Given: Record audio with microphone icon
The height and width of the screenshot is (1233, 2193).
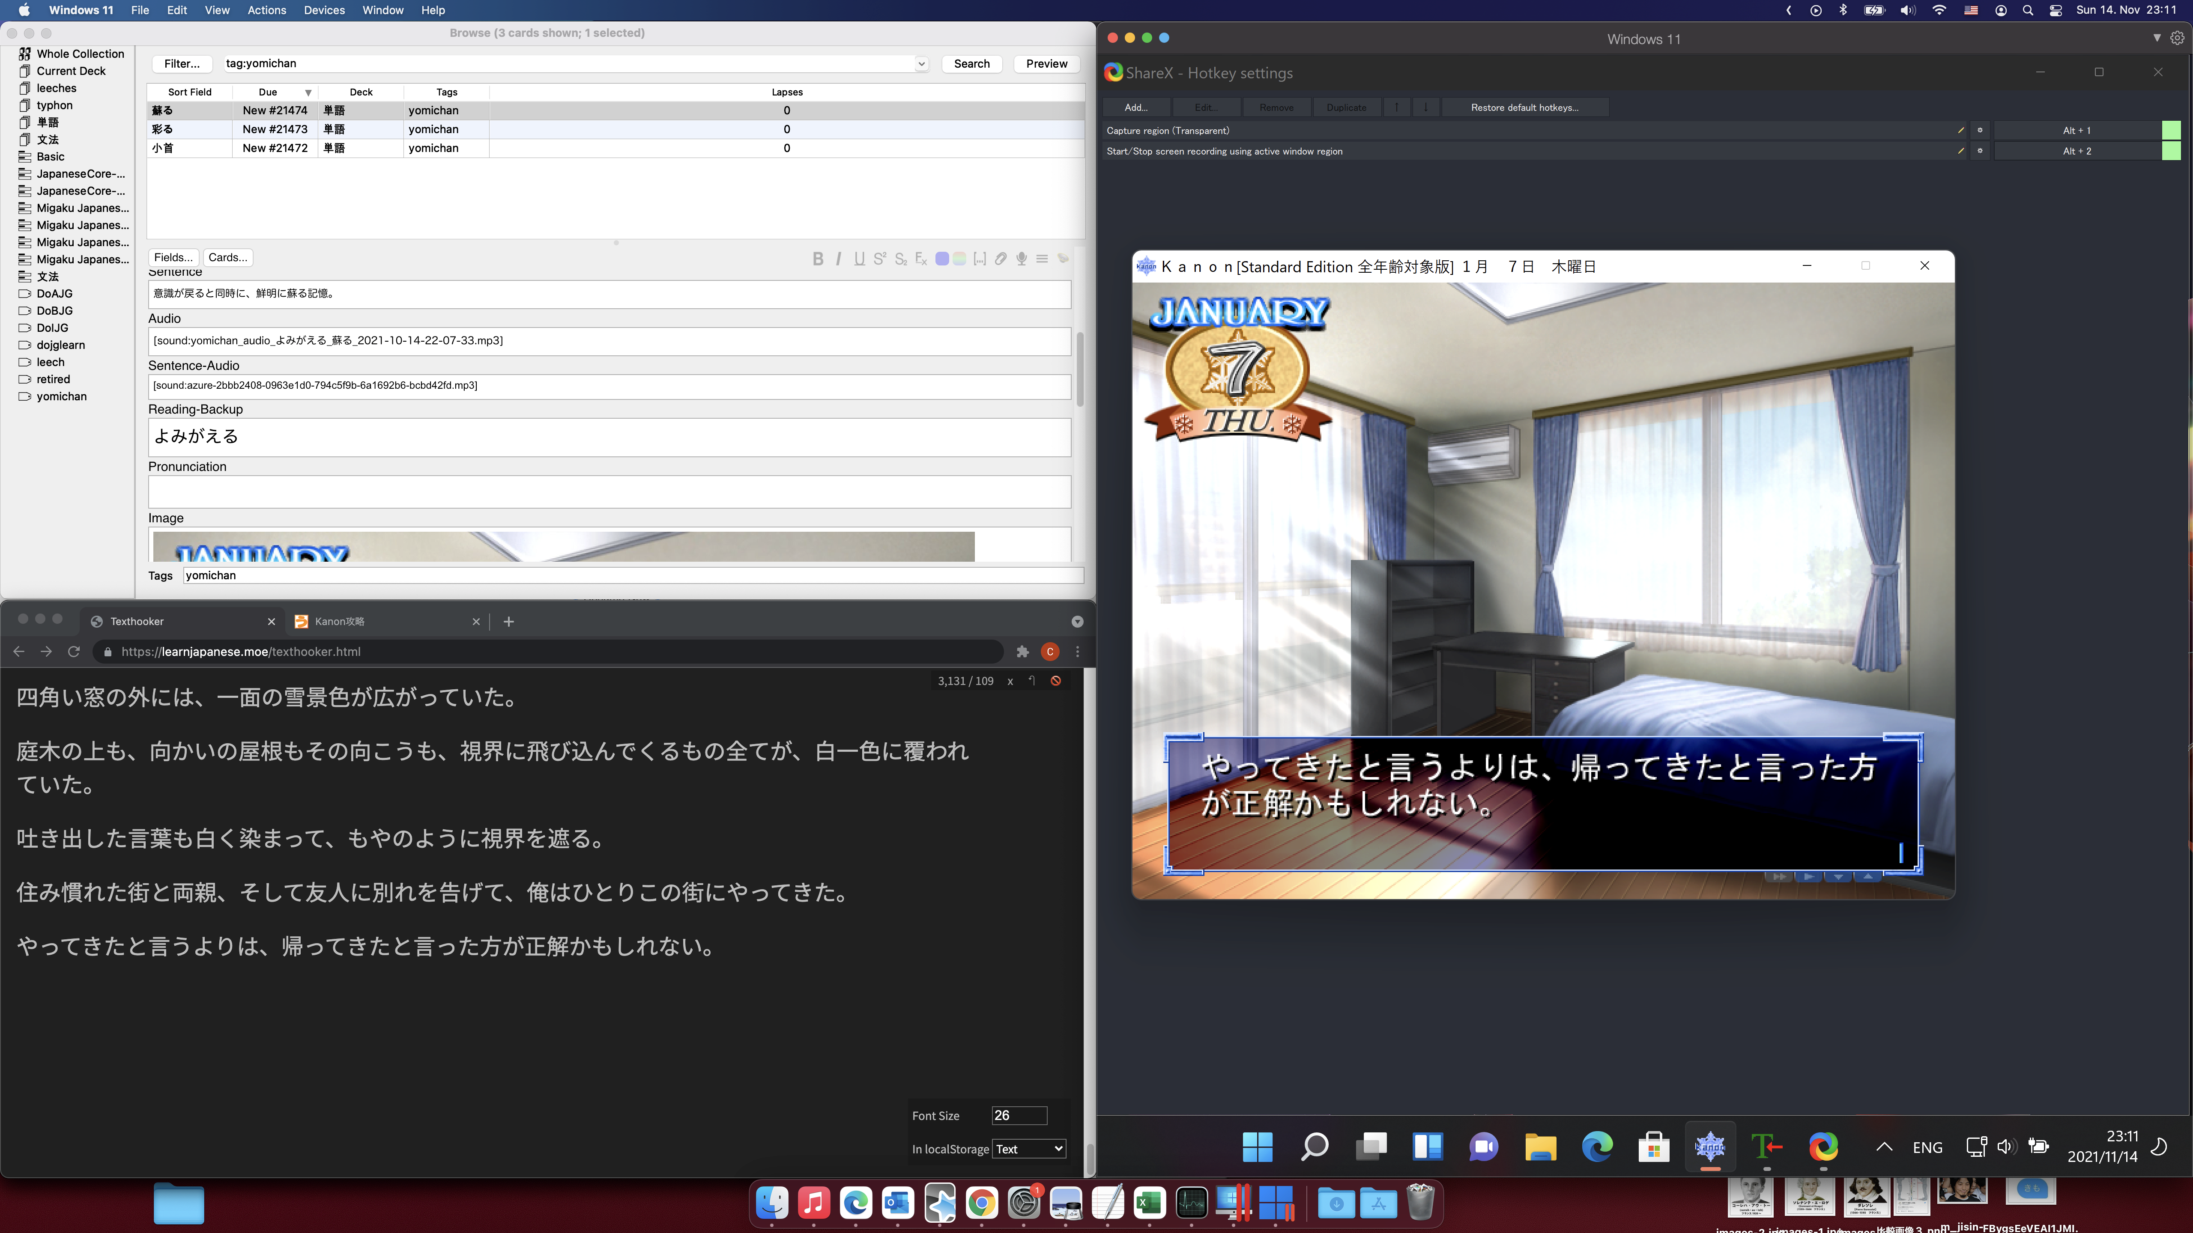Looking at the screenshot, I should click(x=1022, y=259).
